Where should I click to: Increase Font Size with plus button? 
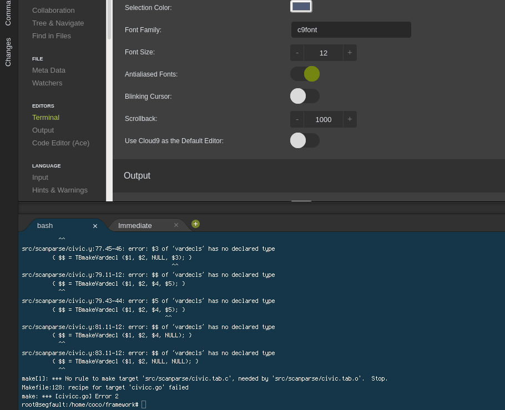[x=350, y=53]
